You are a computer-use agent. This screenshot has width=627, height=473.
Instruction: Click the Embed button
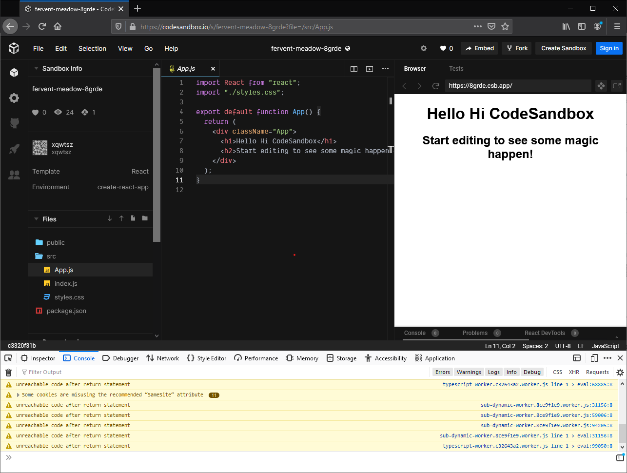(x=479, y=48)
